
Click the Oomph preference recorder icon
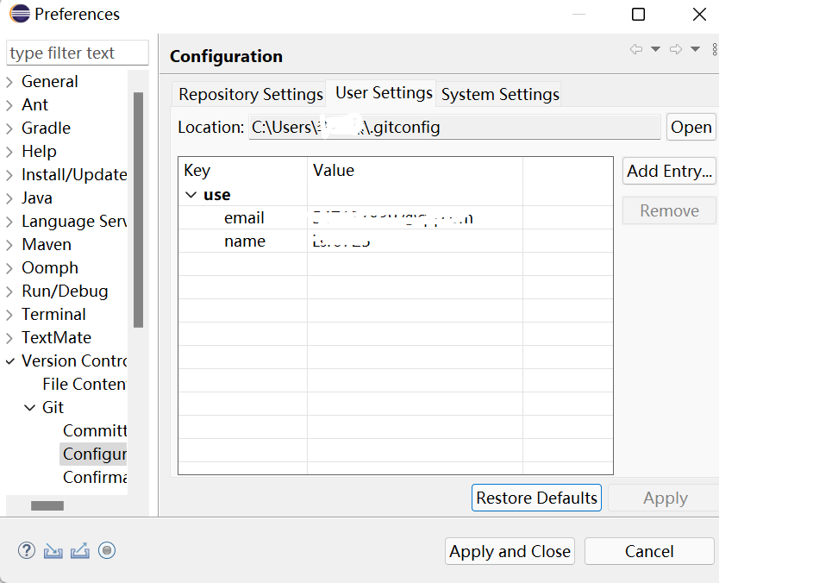click(107, 550)
